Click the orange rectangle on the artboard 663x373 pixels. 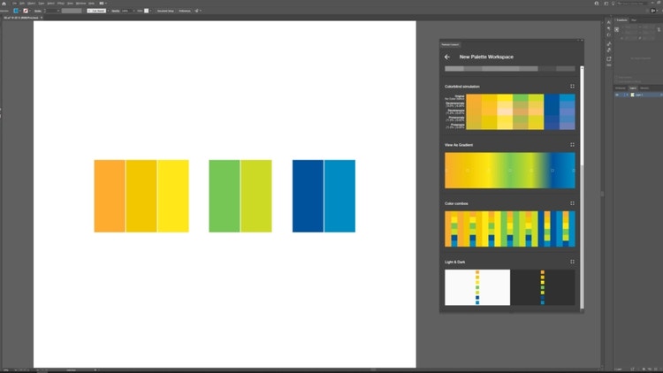click(110, 196)
